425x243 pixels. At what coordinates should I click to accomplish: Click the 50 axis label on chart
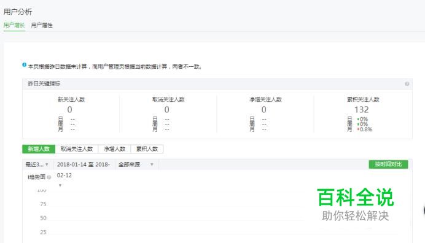pos(43,218)
